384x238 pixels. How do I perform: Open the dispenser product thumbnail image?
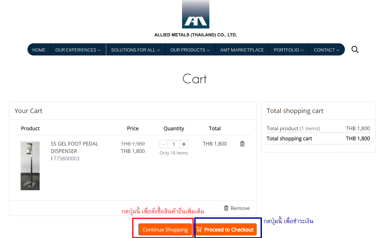point(30,166)
